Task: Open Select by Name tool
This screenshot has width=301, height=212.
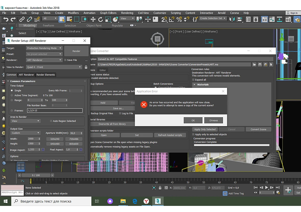Action: [69, 19]
